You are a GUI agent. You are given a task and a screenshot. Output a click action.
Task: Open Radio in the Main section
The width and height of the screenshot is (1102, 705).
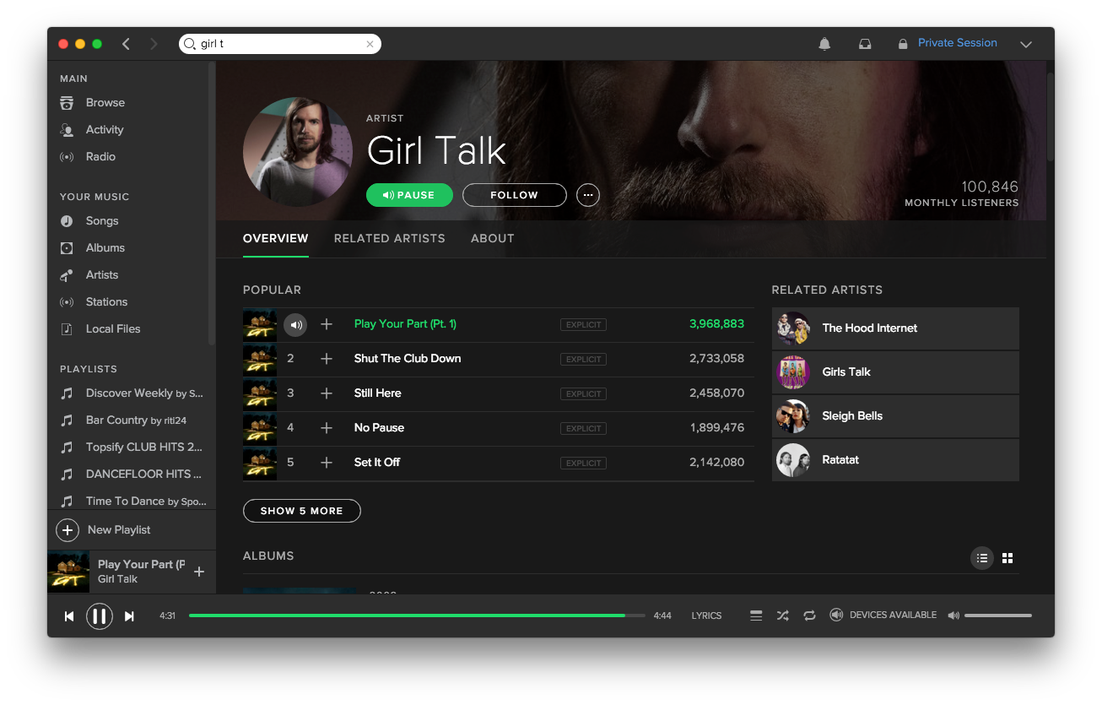pos(100,157)
